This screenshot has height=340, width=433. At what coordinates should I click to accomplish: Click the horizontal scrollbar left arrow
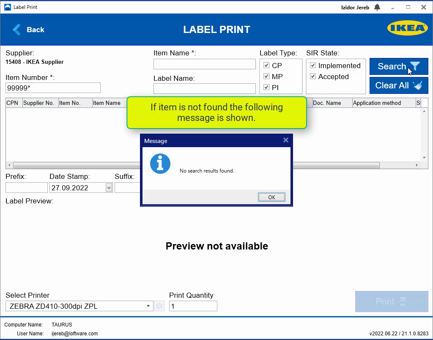click(9, 165)
